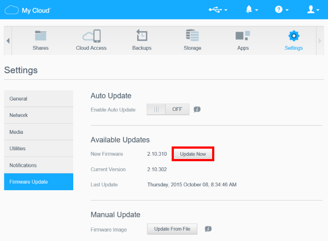The image size is (328, 241).
Task: Open the General settings section
Action: coord(39,98)
